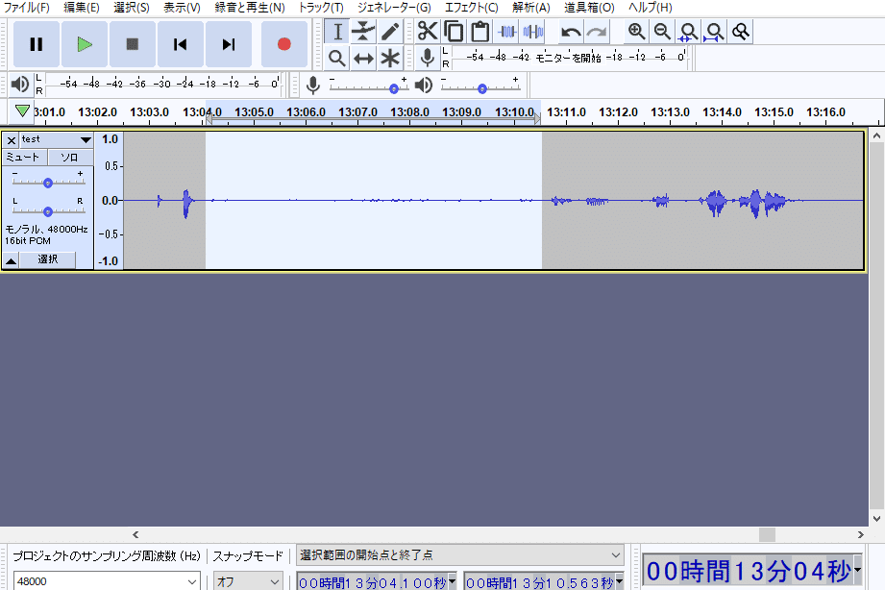Click the selection end time field
This screenshot has width=885, height=590.
(540, 582)
